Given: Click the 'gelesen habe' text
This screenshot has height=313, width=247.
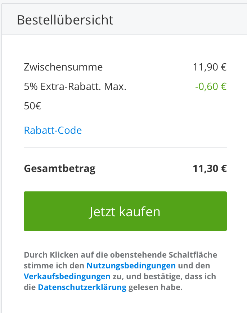Looking at the screenshot, I should pos(156,287).
